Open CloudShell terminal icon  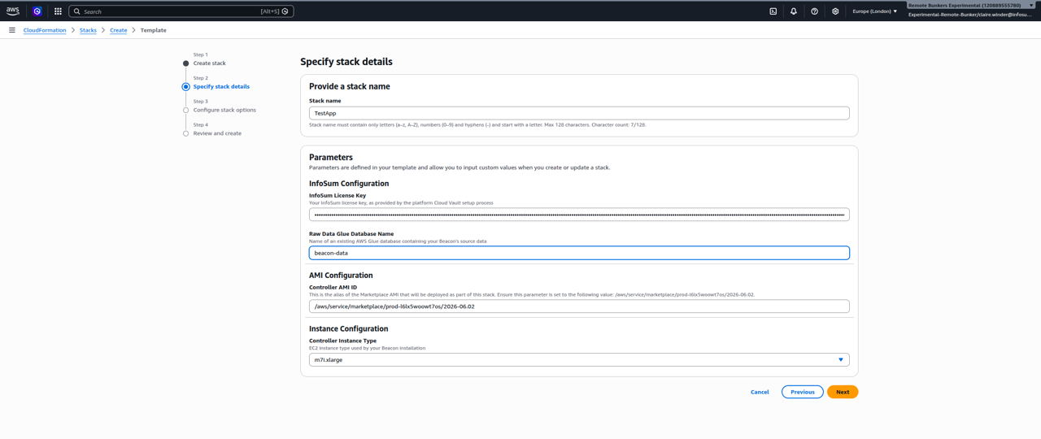pos(773,11)
